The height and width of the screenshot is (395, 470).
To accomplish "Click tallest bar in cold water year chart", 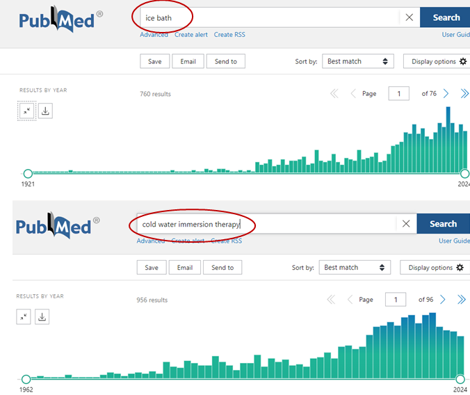I will coord(432,346).
